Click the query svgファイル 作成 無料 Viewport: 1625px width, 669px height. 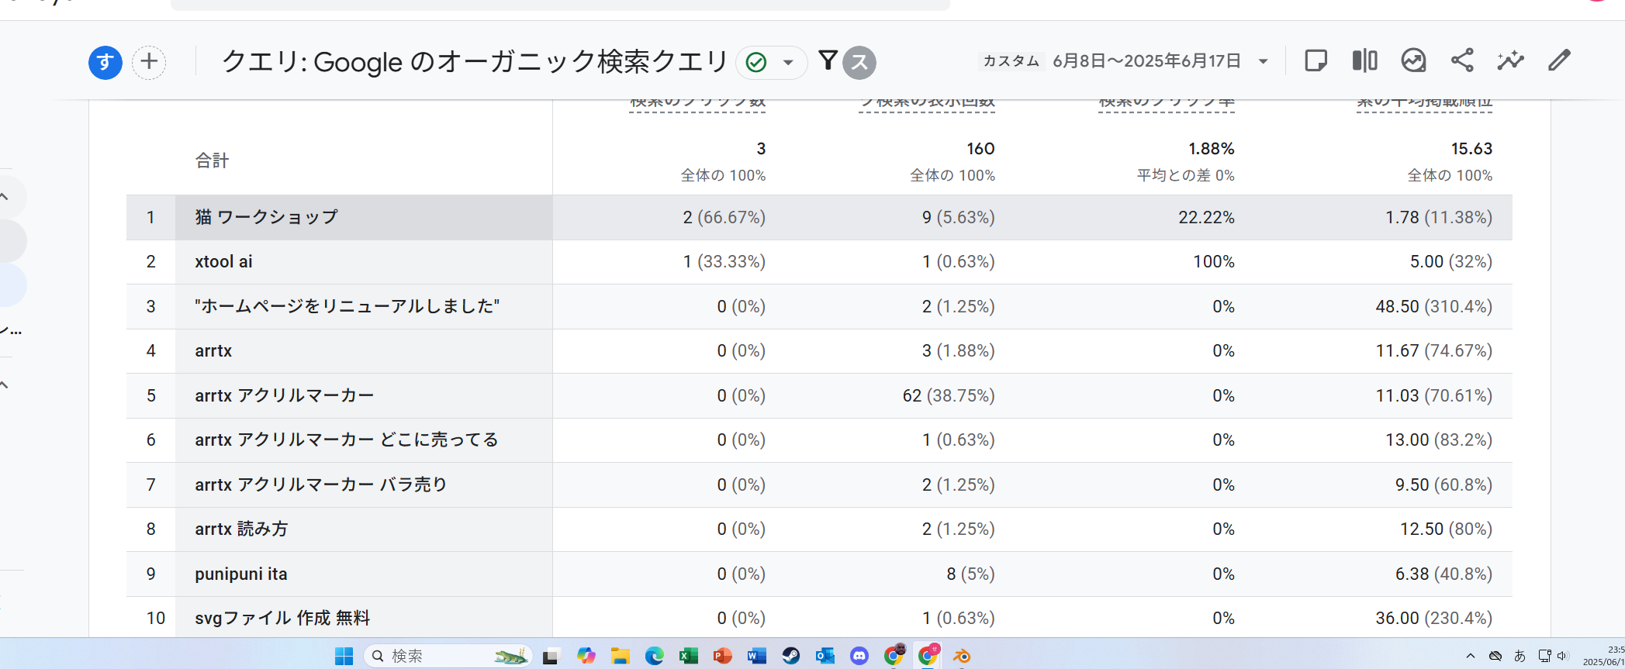point(282,618)
